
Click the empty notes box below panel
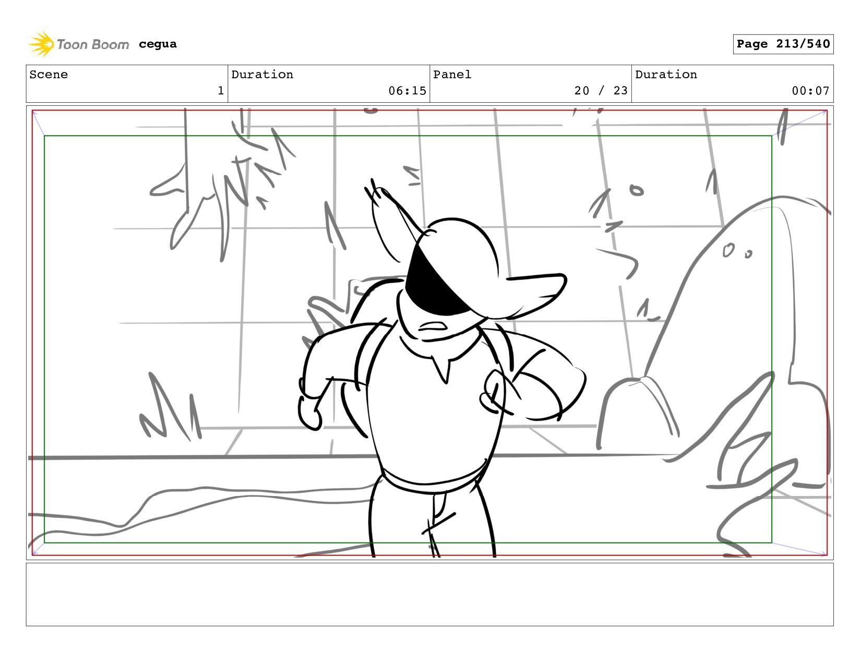(x=430, y=595)
